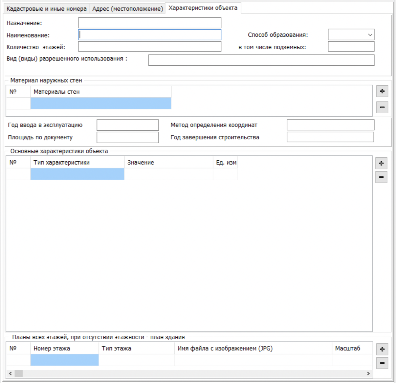Remove row from Основные характеристики объекта table

[381, 177]
